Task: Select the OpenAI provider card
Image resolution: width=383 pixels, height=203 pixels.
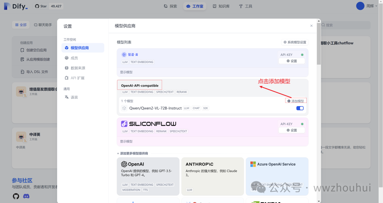Action: (148, 176)
